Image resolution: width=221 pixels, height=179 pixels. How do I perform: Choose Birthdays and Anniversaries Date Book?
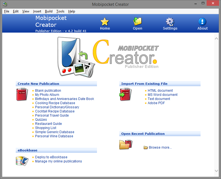[x=65, y=99]
